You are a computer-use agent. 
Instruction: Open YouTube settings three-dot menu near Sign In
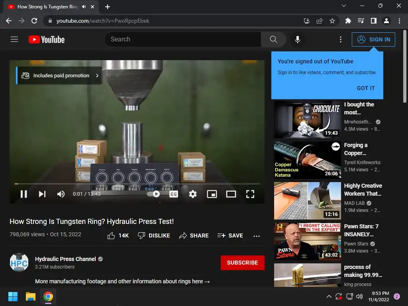(x=340, y=39)
